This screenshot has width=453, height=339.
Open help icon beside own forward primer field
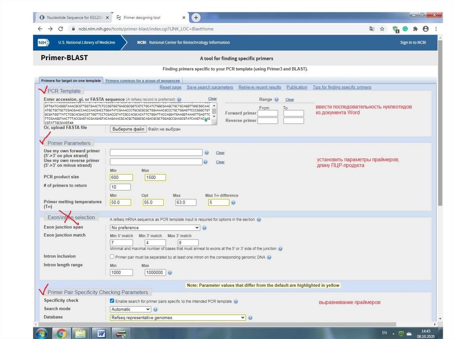(x=207, y=153)
